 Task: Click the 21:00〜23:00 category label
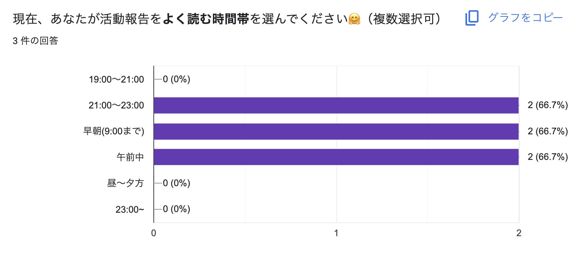coord(116,105)
